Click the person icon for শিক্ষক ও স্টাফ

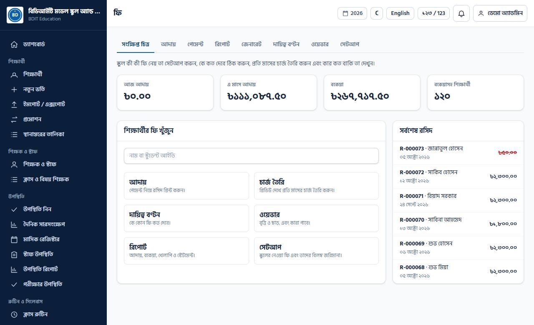point(14,165)
